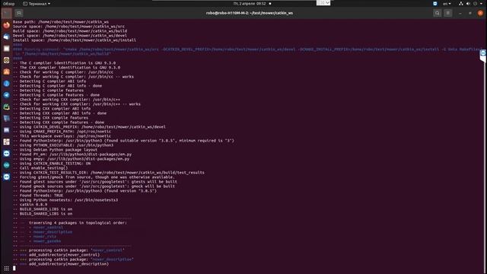Open the clock and calendar menu
Image resolution: width=487 pixels, height=274 pixels.
pos(250,3)
